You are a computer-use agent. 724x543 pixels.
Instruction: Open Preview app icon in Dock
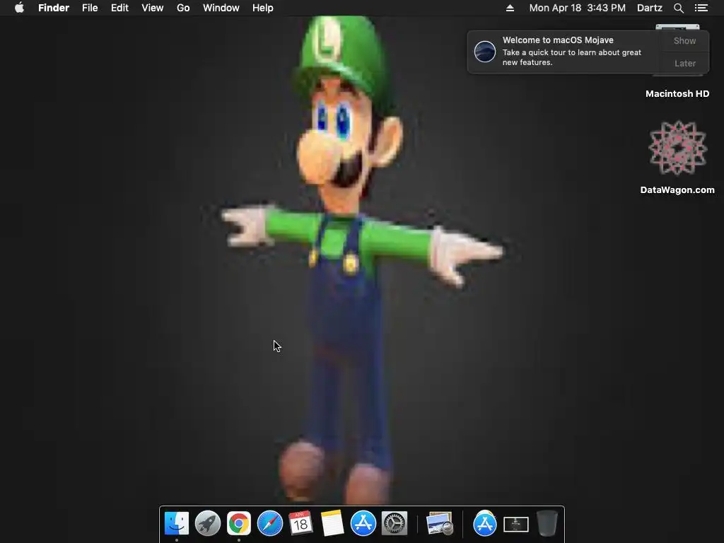[440, 524]
